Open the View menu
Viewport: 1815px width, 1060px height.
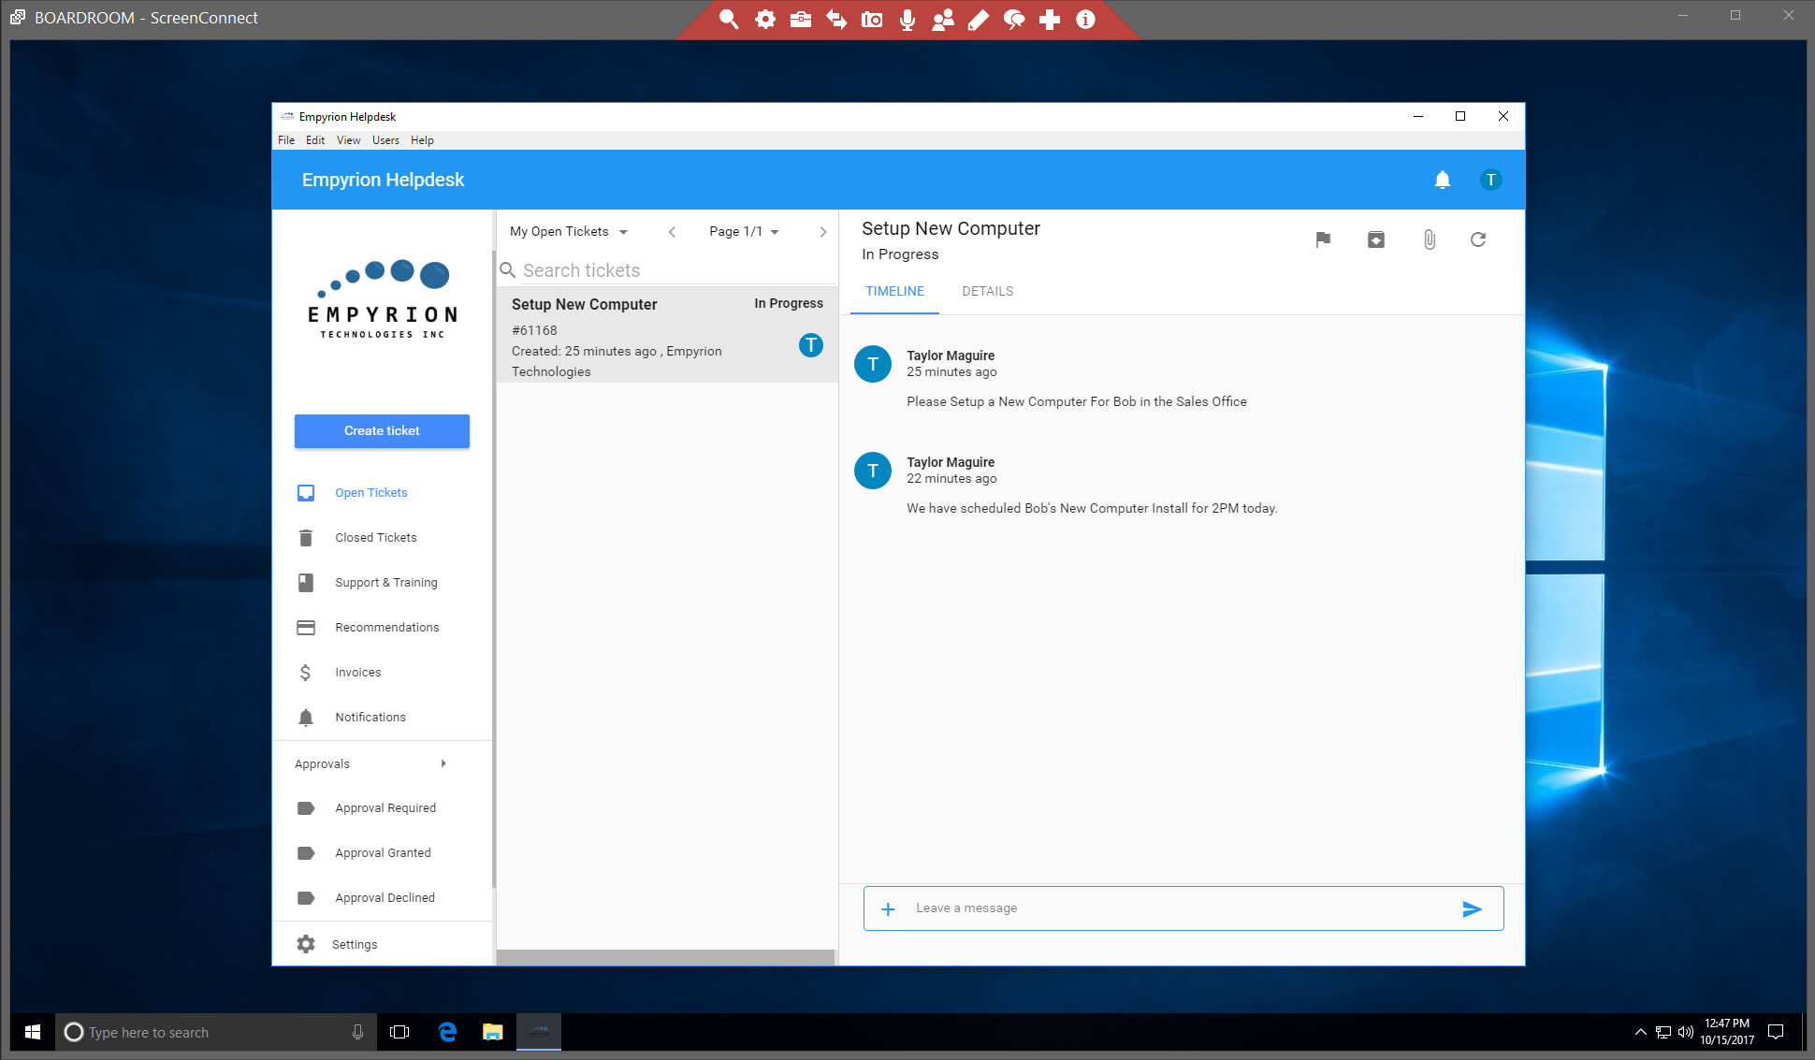(x=348, y=140)
